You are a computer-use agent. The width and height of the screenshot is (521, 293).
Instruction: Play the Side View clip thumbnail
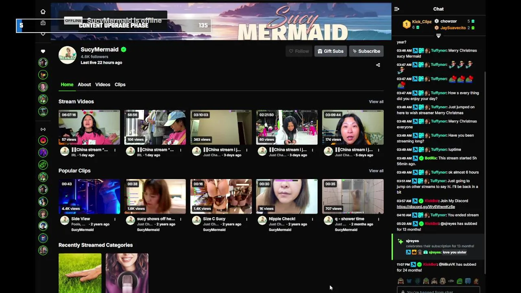coord(89,197)
